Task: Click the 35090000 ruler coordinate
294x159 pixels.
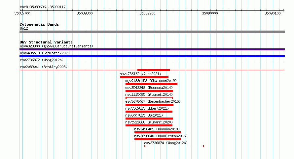Action: pos(210,13)
